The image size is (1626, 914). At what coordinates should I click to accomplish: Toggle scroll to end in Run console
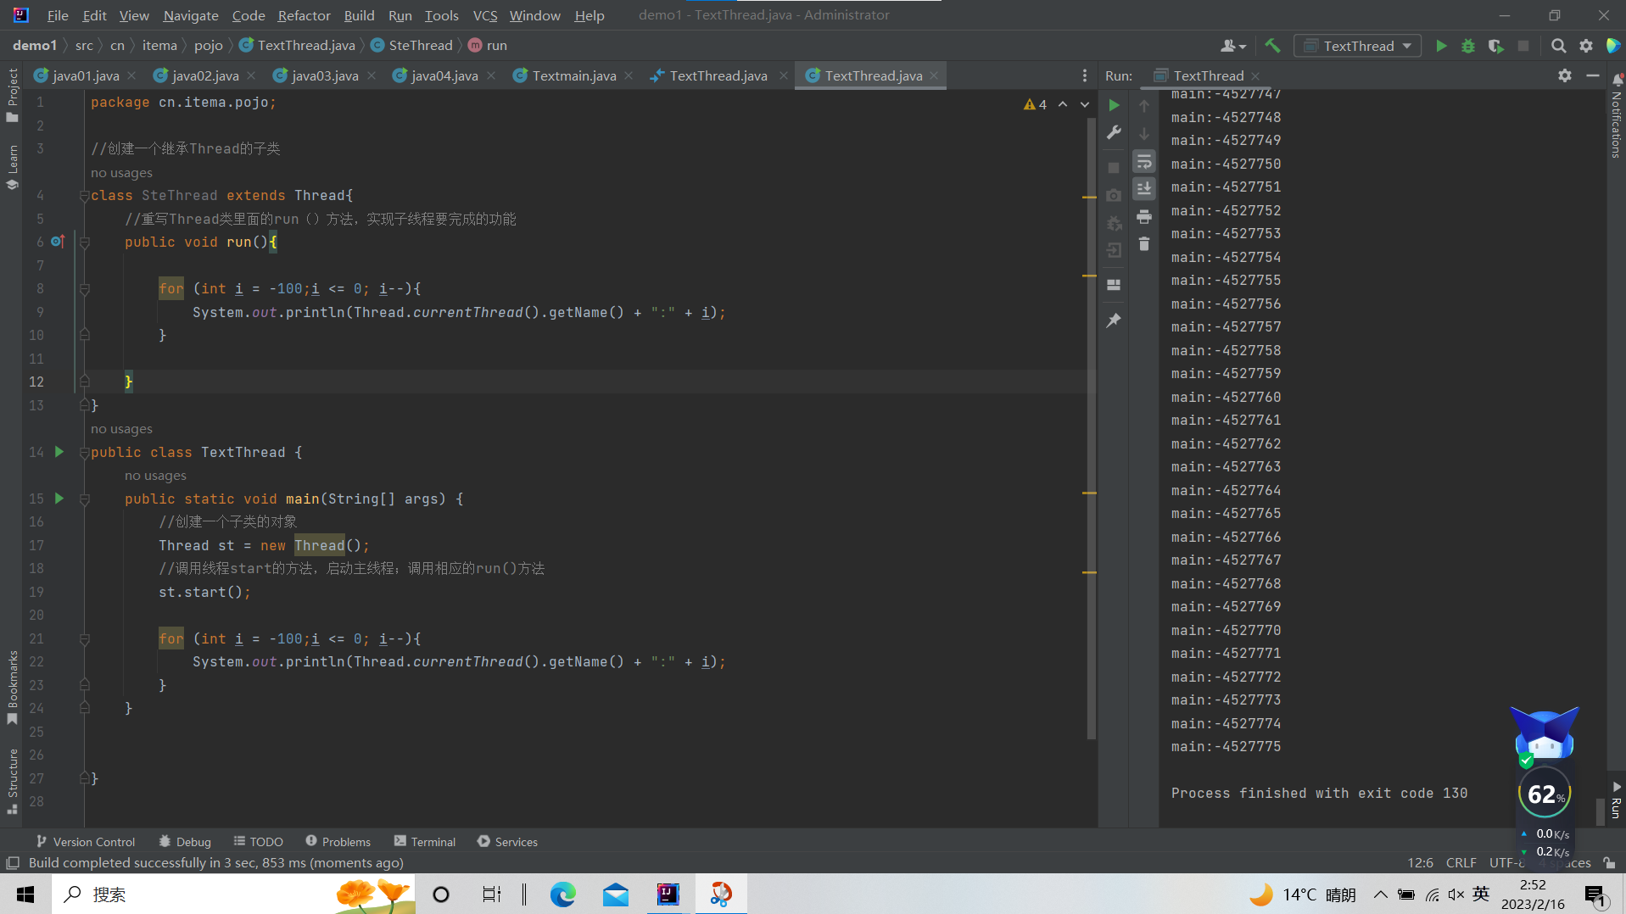click(x=1144, y=188)
